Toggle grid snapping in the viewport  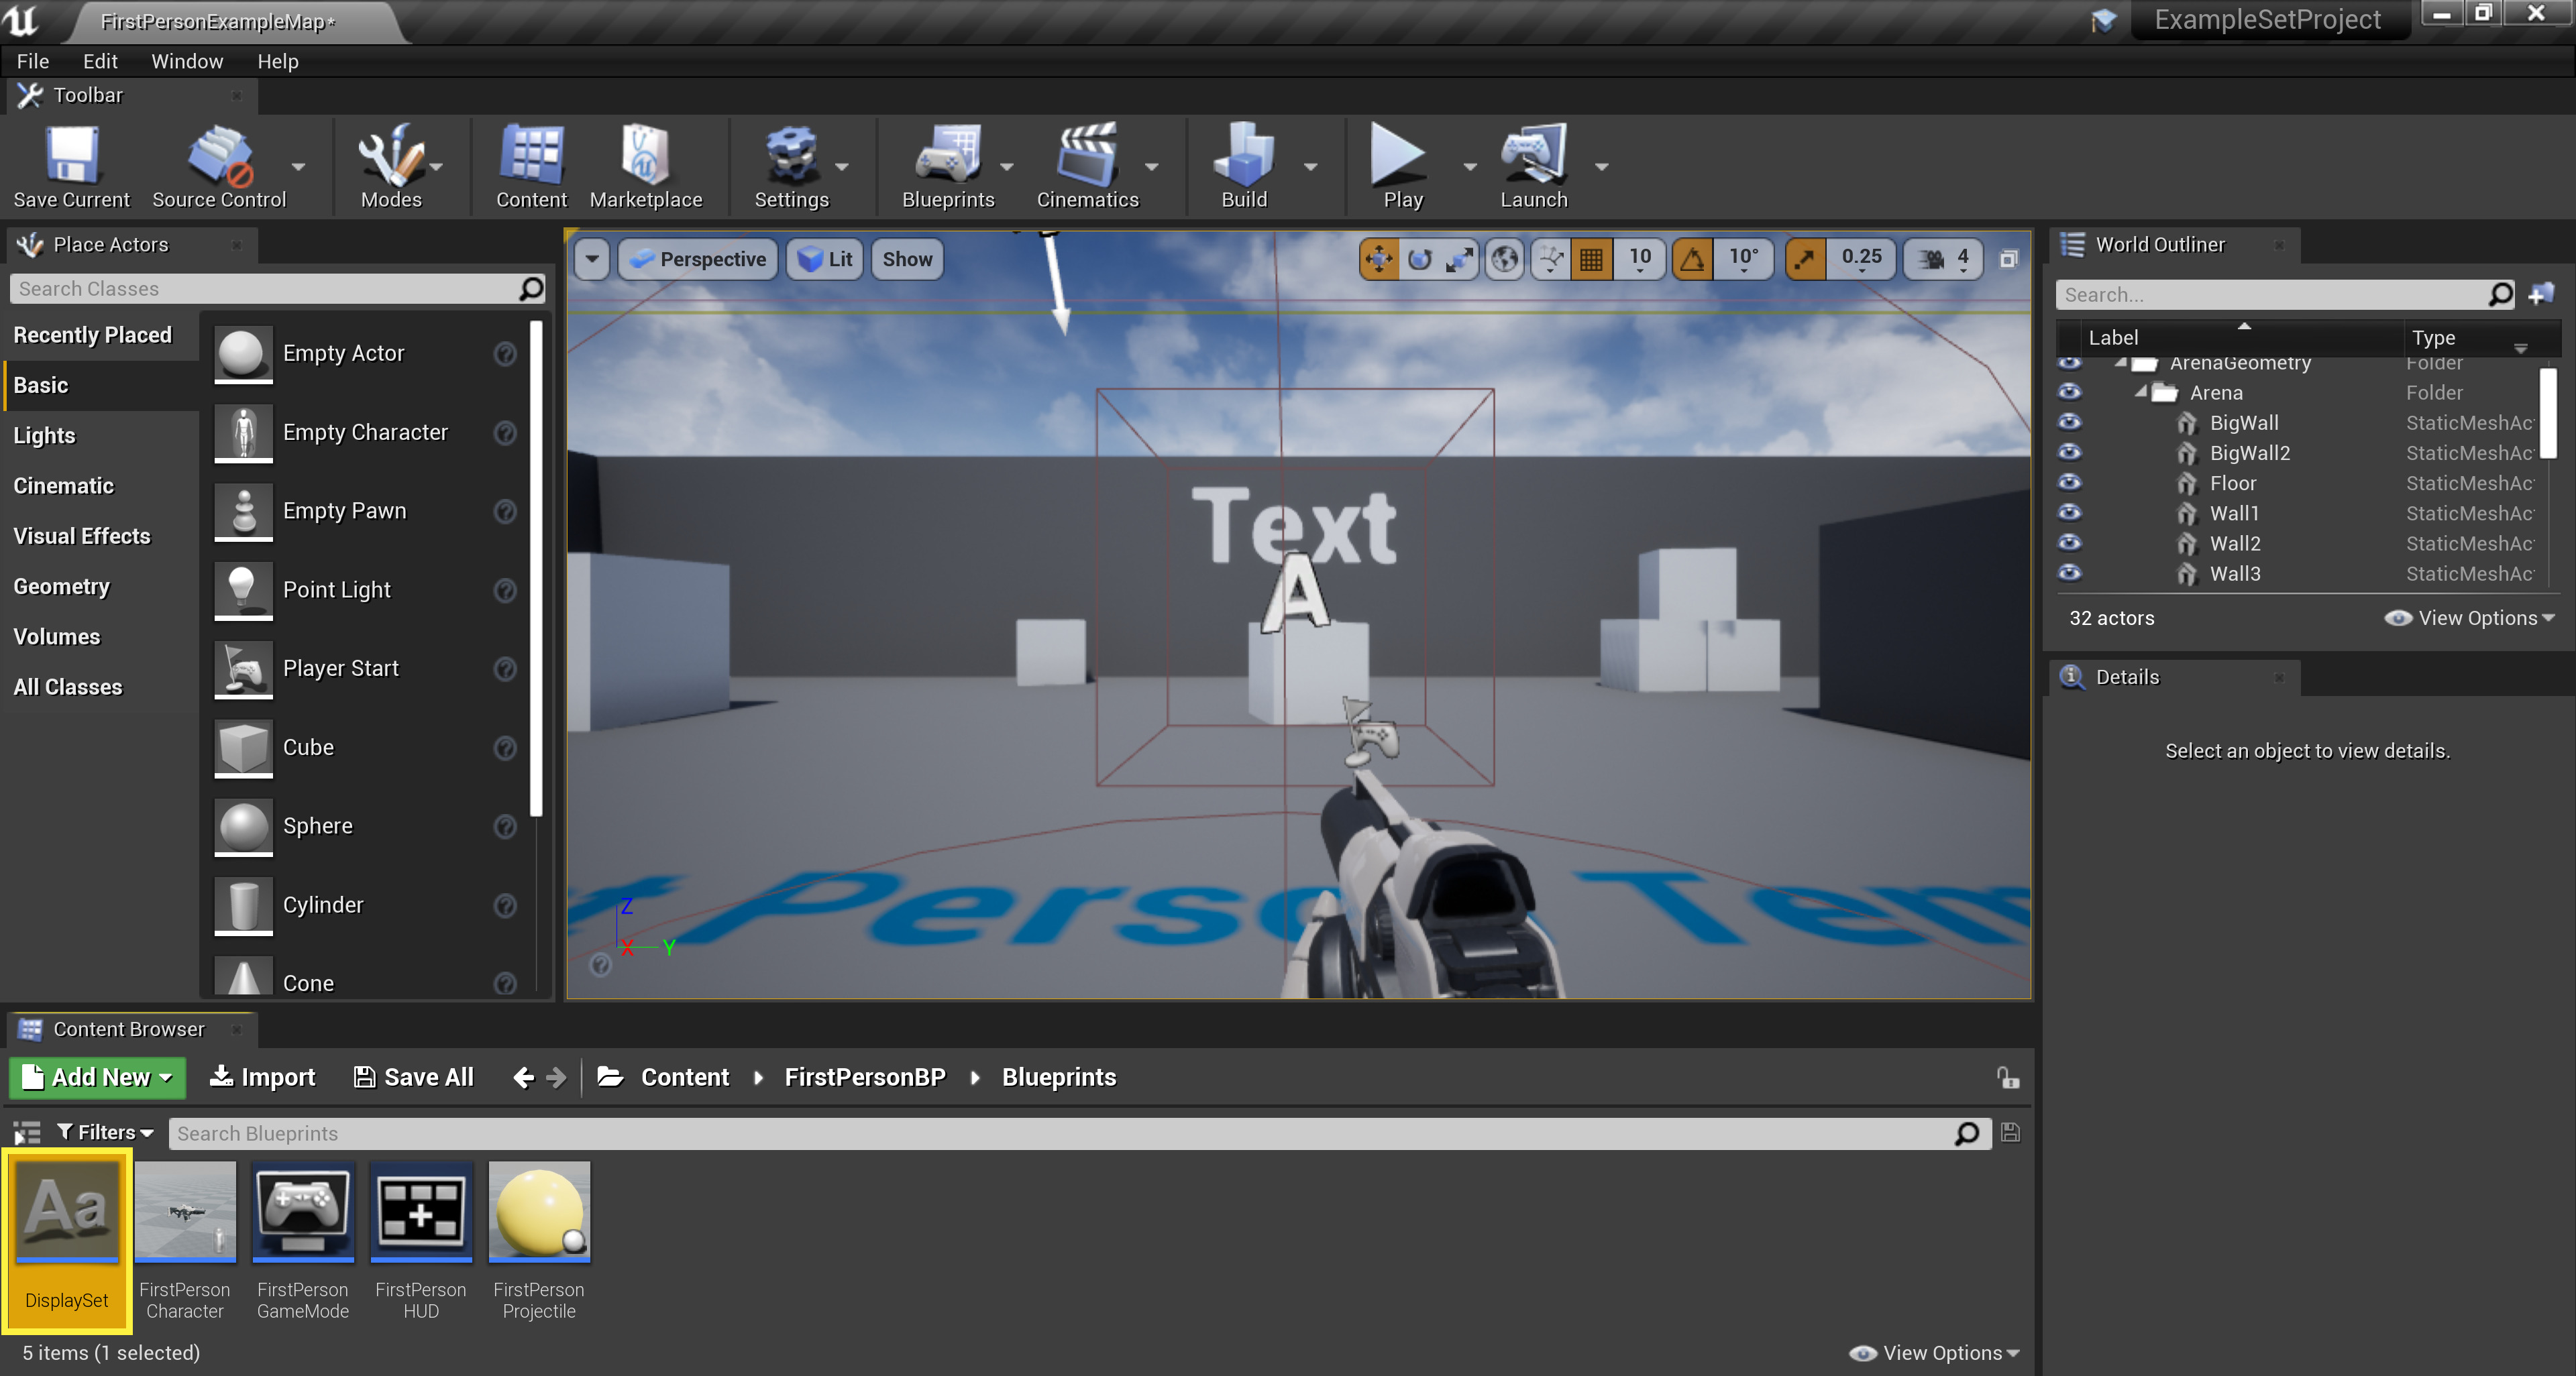(1591, 260)
